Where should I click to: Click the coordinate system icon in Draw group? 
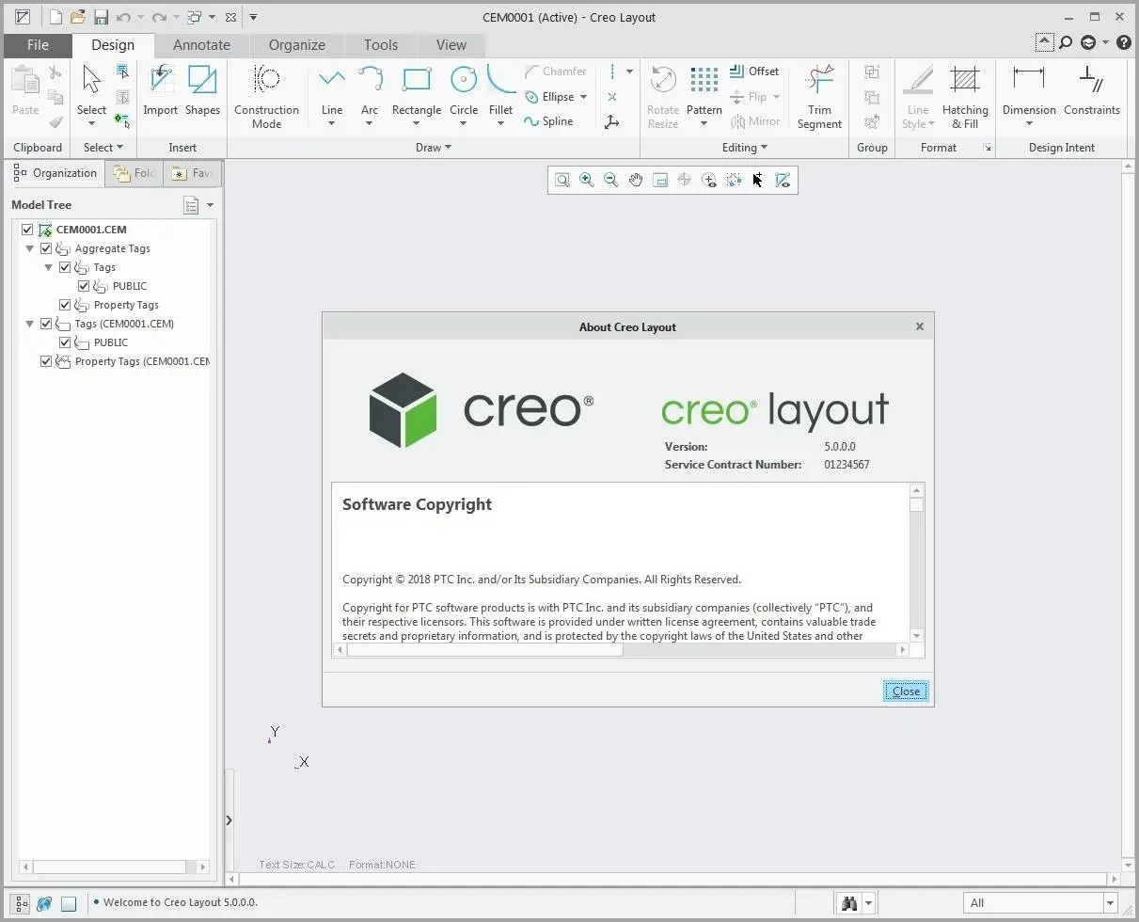click(x=612, y=122)
